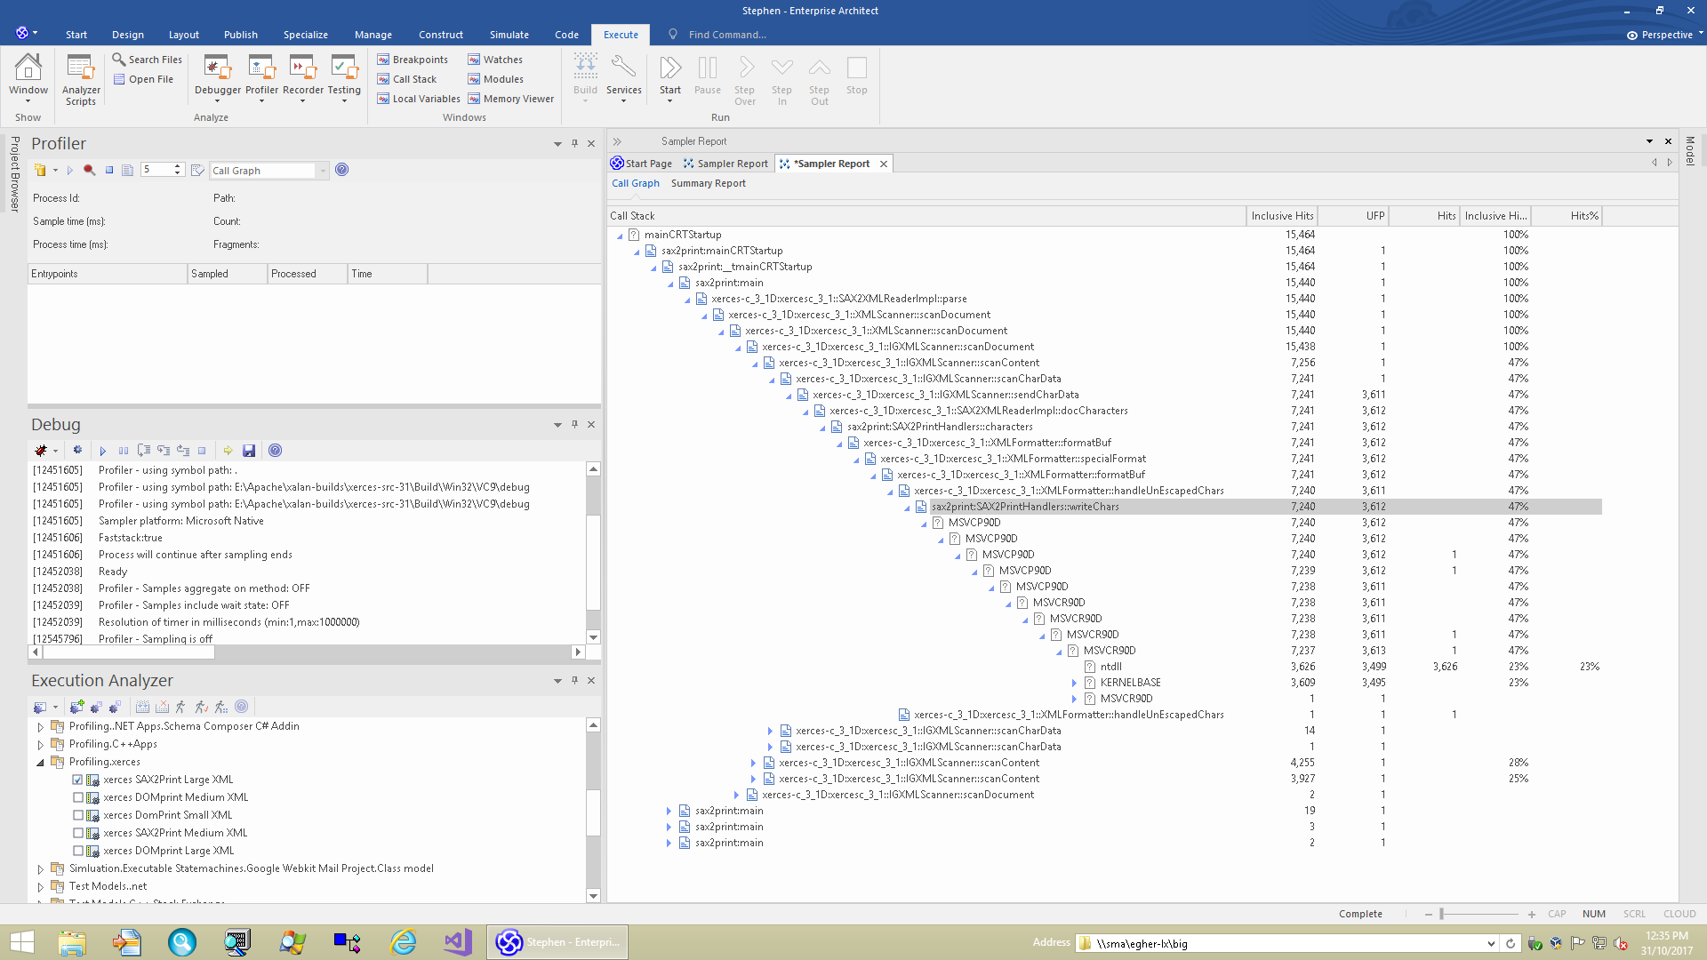1707x960 pixels.
Task: Uncheck the xerces SAX2Print Large XML script
Action: coord(78,780)
